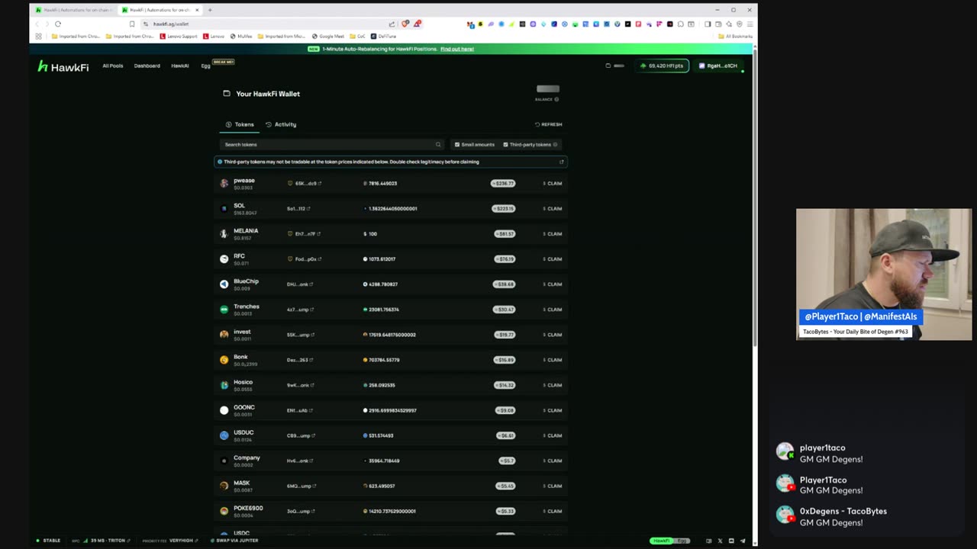Click the MASK token icon
977x549 pixels.
pos(224,485)
